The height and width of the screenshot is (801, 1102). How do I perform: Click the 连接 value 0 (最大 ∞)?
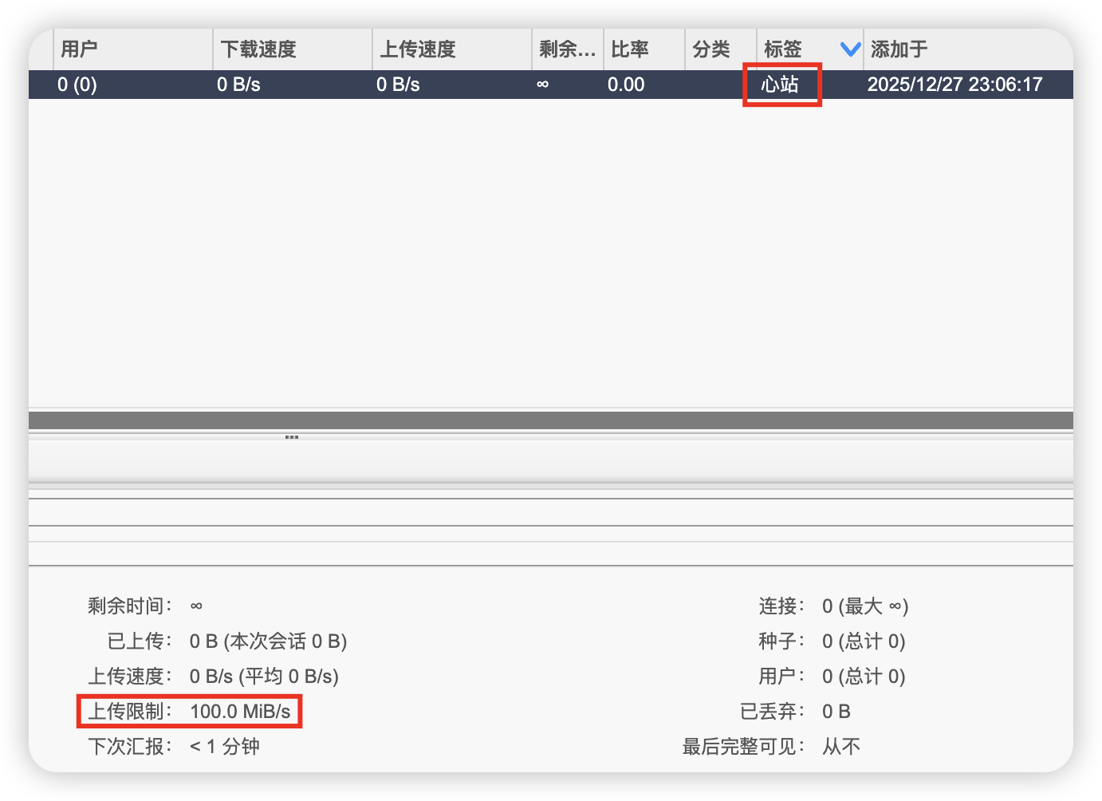point(865,606)
